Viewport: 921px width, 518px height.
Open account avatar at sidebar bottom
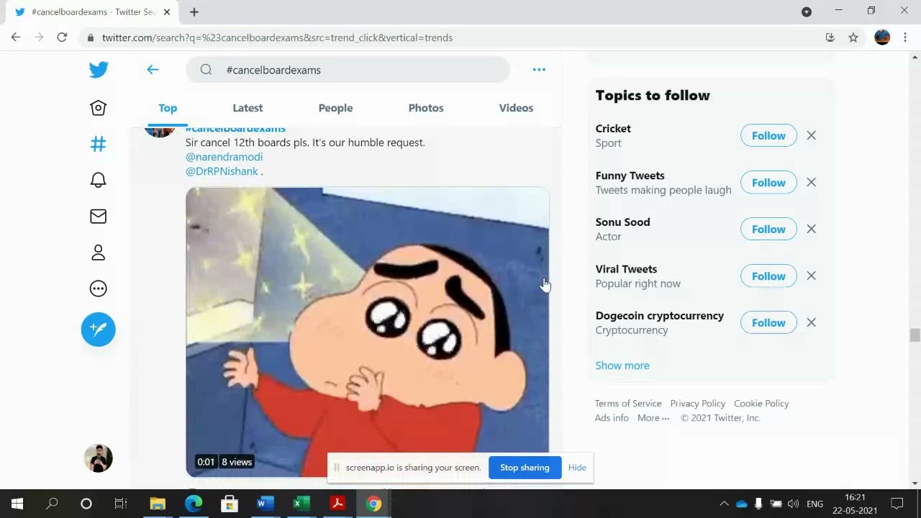pyautogui.click(x=99, y=458)
